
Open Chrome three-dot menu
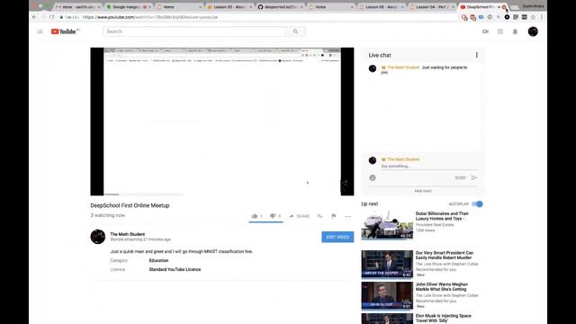tap(542, 17)
